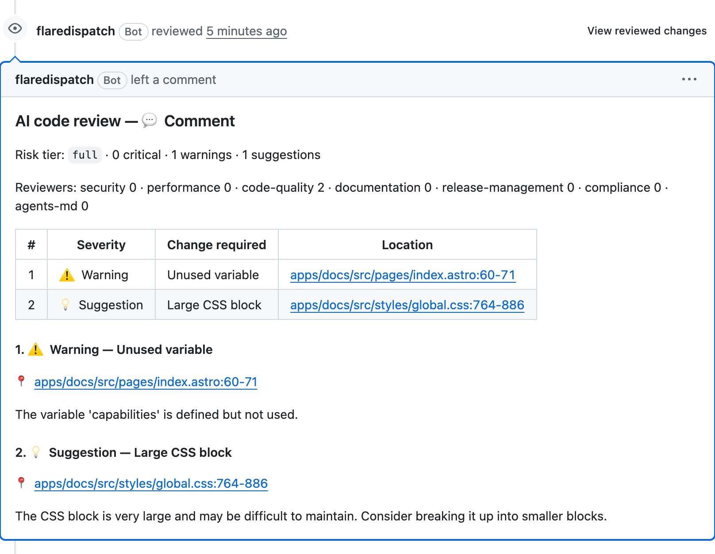Open global.css:764-886 link in table

click(x=407, y=305)
